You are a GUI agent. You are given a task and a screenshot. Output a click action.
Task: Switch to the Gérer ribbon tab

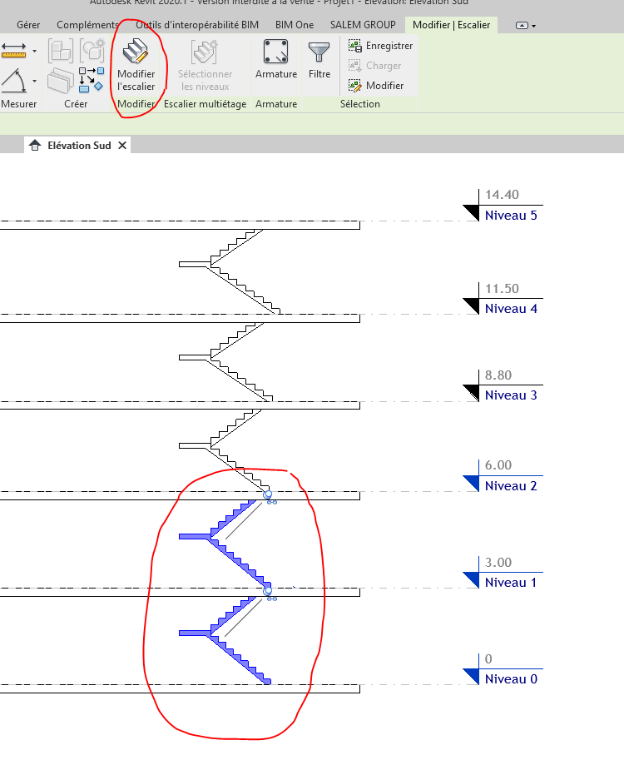click(28, 25)
